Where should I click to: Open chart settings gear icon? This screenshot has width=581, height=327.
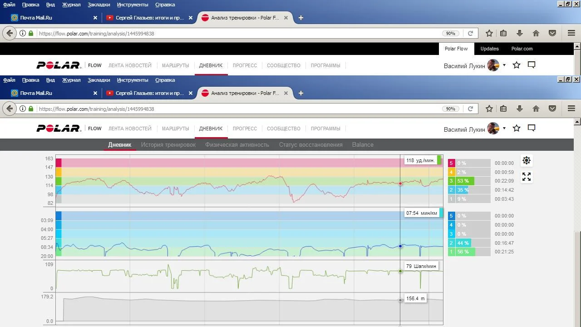coord(527,160)
